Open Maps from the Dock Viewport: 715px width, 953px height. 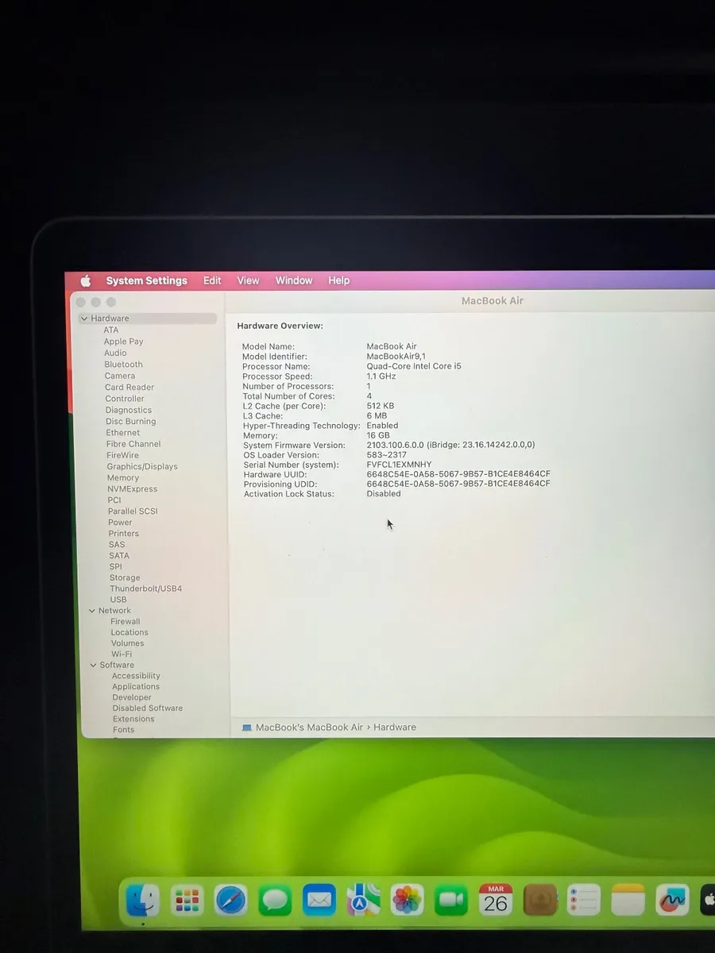coord(363,900)
